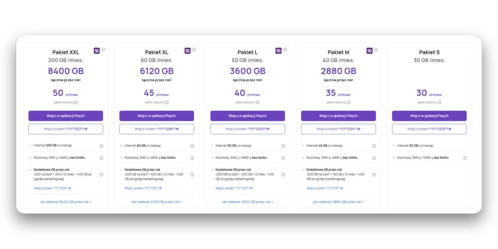Select Włącz kodem *111*1224*1# for Pakiet M

pos(338,129)
